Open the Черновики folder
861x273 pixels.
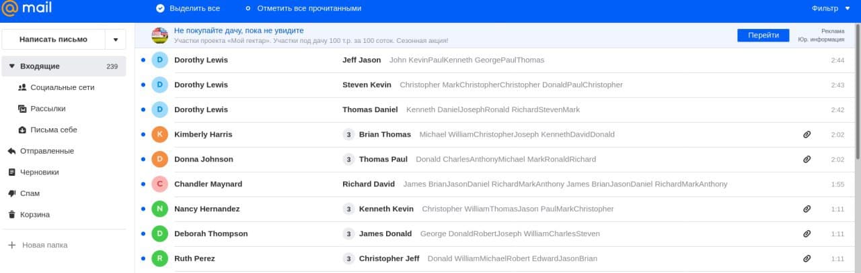tap(39, 172)
